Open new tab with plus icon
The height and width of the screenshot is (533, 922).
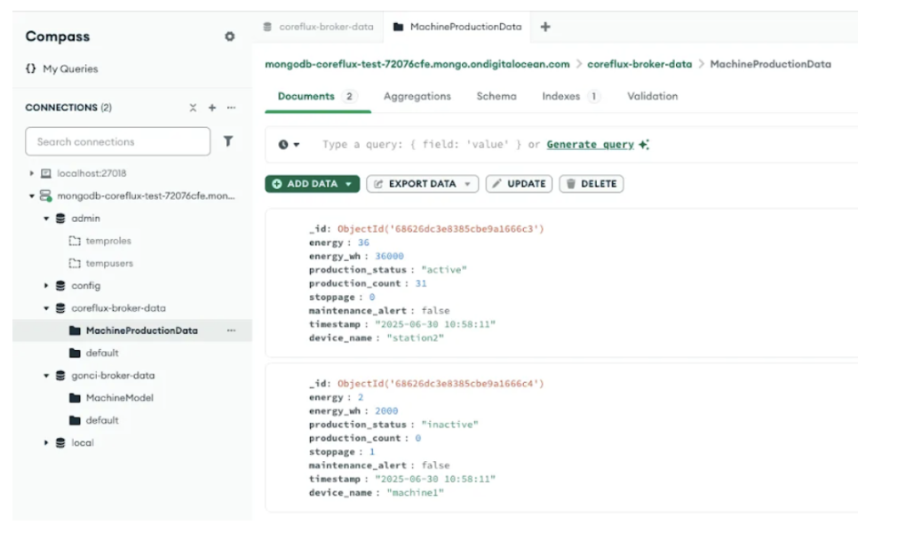pyautogui.click(x=545, y=27)
